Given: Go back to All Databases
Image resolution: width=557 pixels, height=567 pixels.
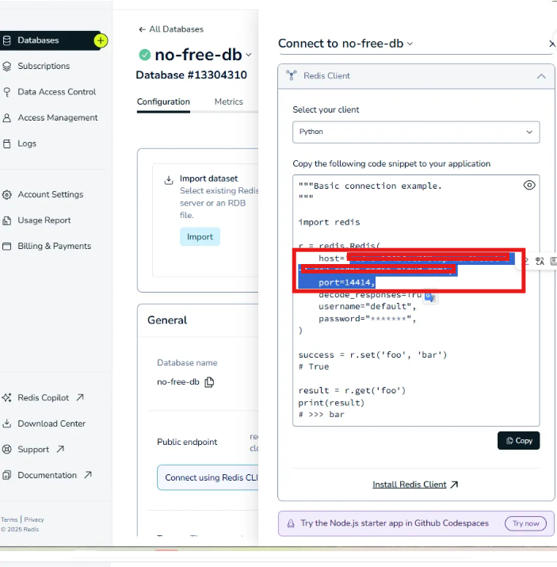Looking at the screenshot, I should 176,29.
